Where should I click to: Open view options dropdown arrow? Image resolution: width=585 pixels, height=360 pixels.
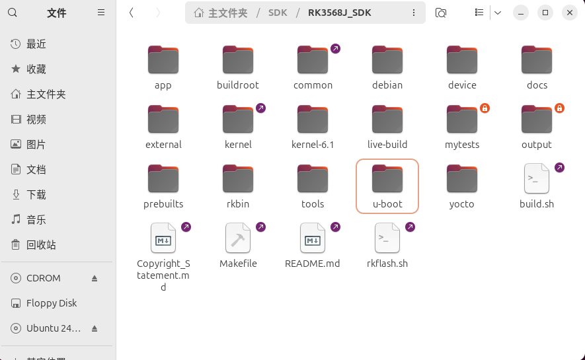tap(498, 13)
